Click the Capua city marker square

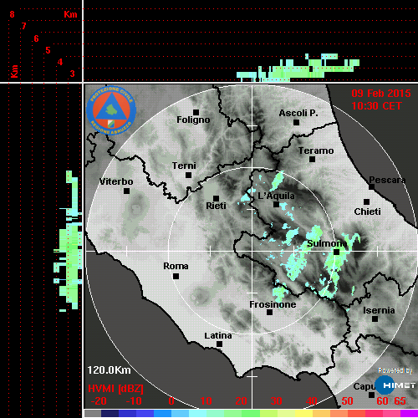pyautogui.click(x=371, y=395)
